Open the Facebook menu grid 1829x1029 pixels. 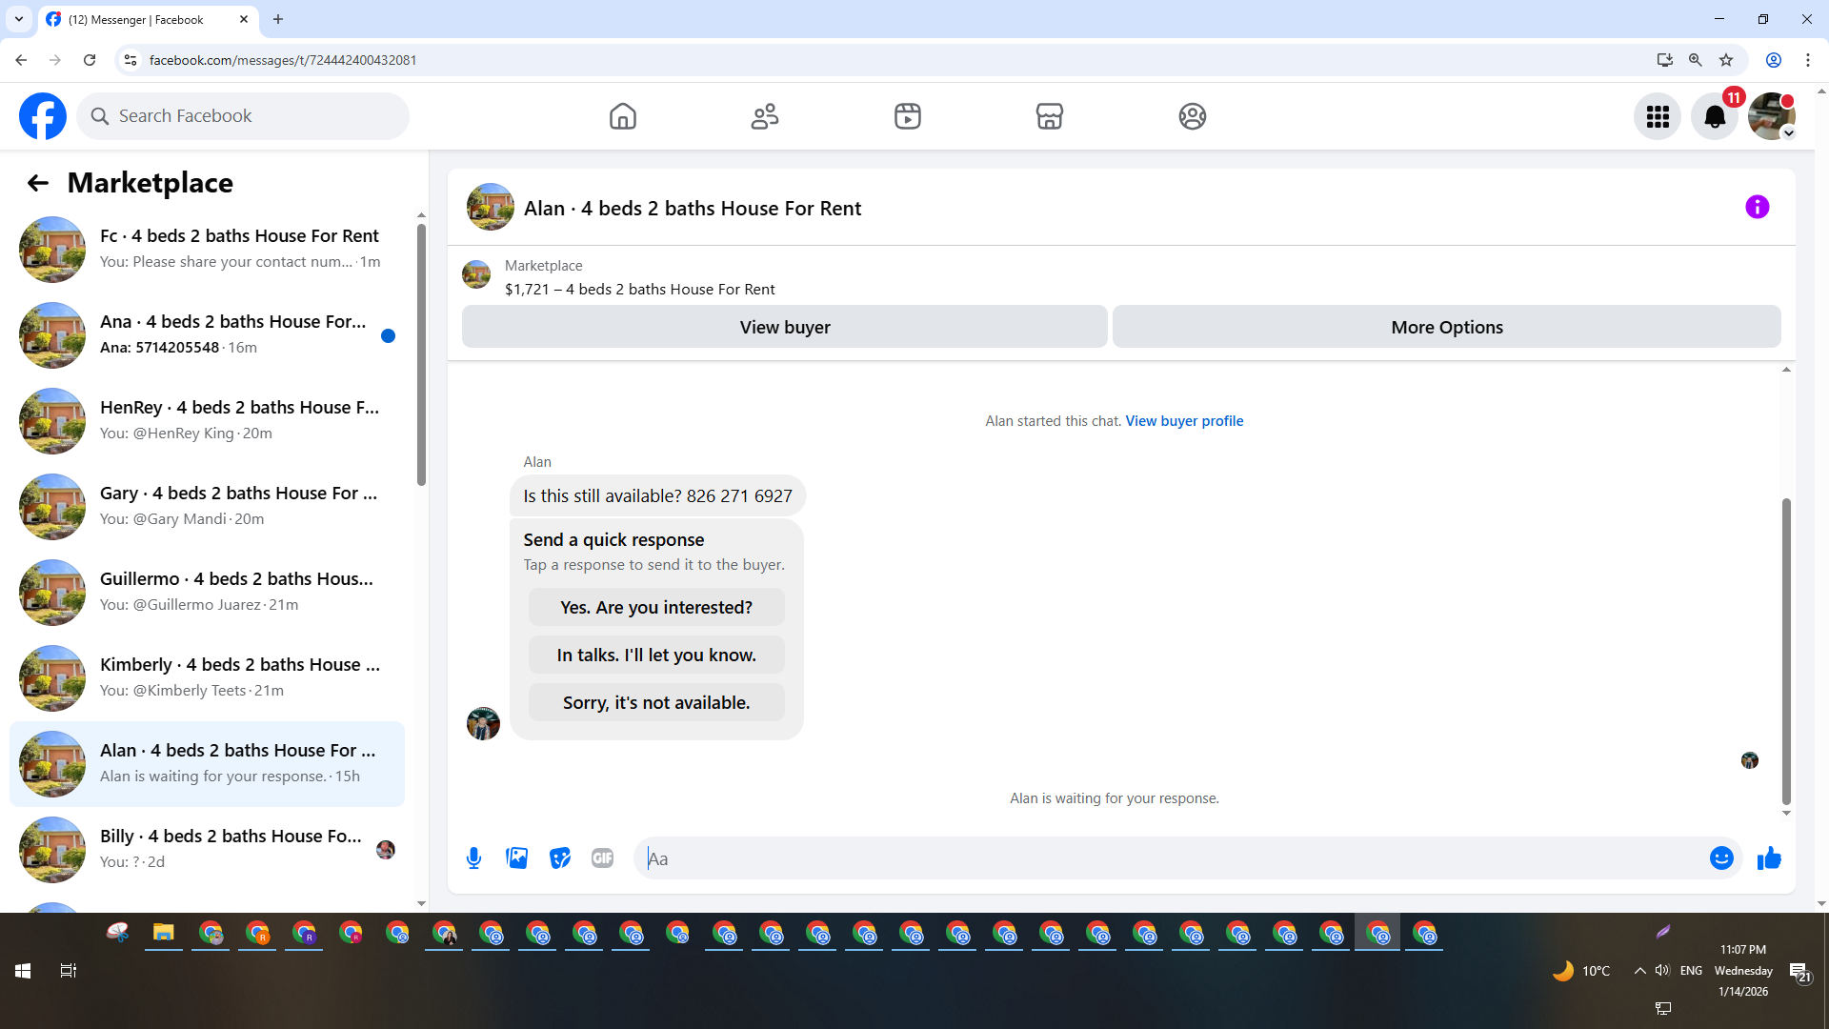tap(1658, 116)
